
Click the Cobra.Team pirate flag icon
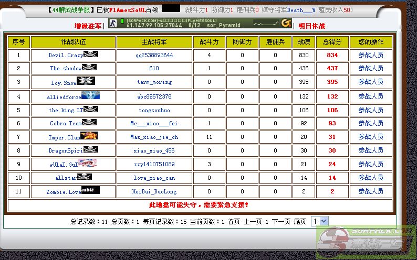[x=90, y=122]
